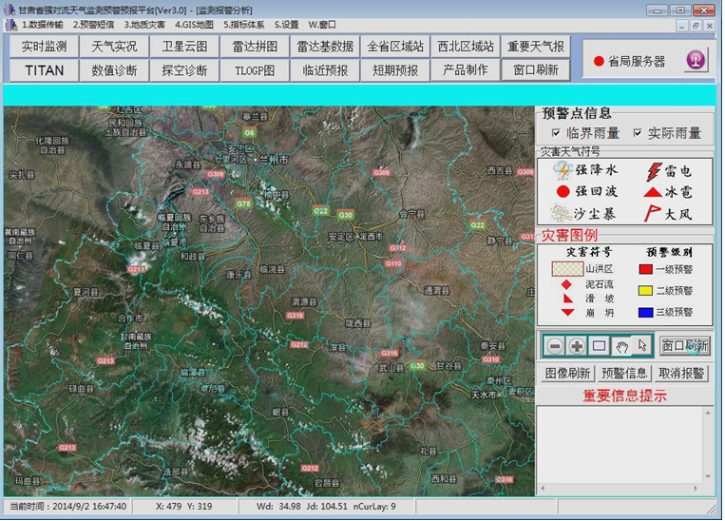The image size is (725, 521).
Task: Click the 数值诊断 button
Action: 114,70
